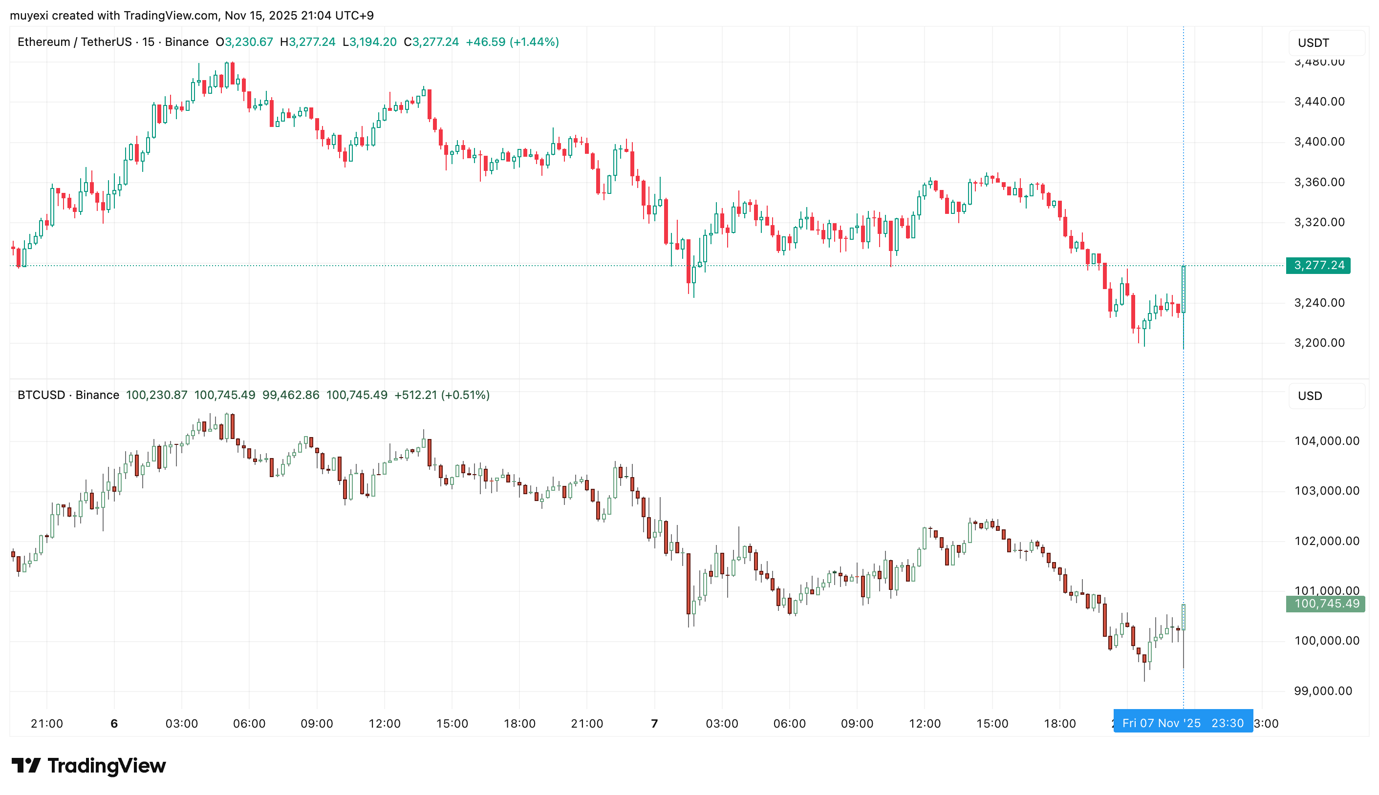Click the Fri 07 Nov '25 23:30 time label
This screenshot has width=1379, height=795.
1182,723
